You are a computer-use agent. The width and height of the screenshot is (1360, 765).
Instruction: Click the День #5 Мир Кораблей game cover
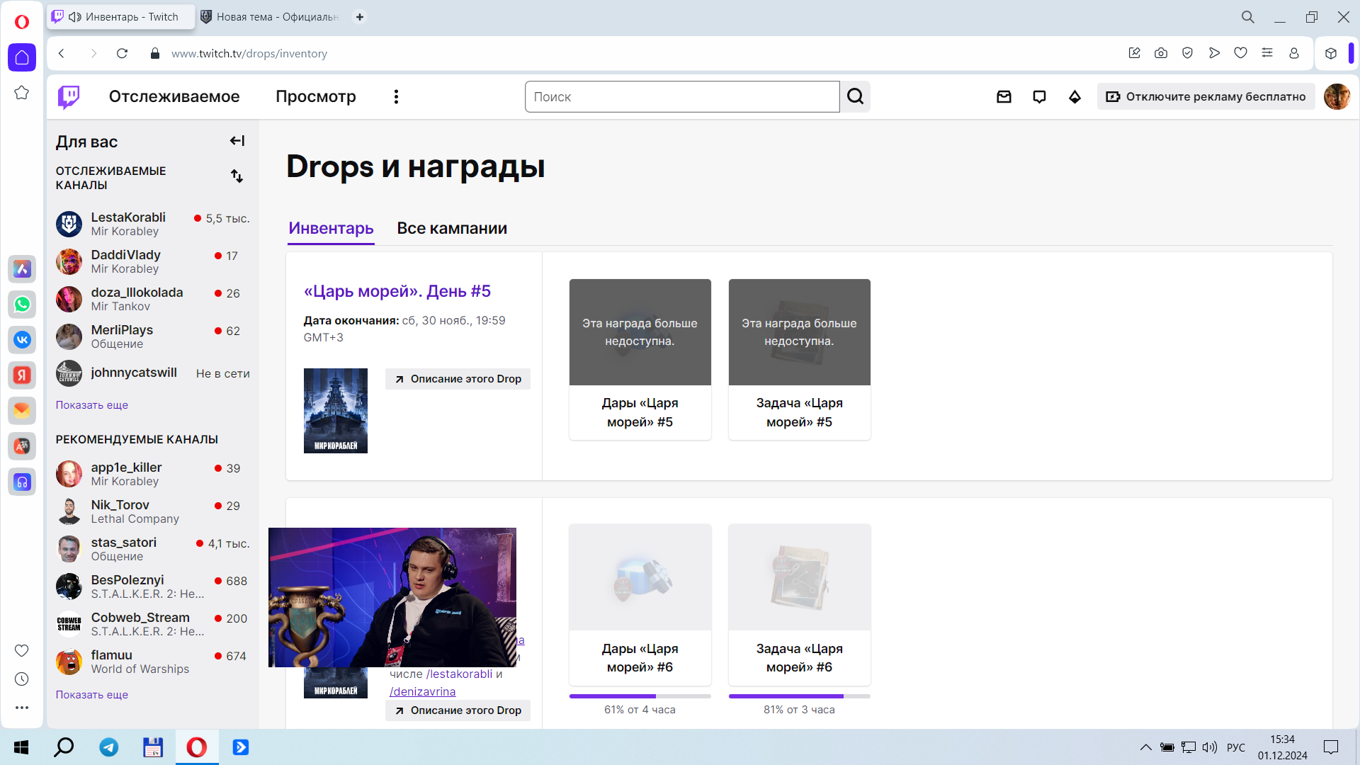[336, 411]
